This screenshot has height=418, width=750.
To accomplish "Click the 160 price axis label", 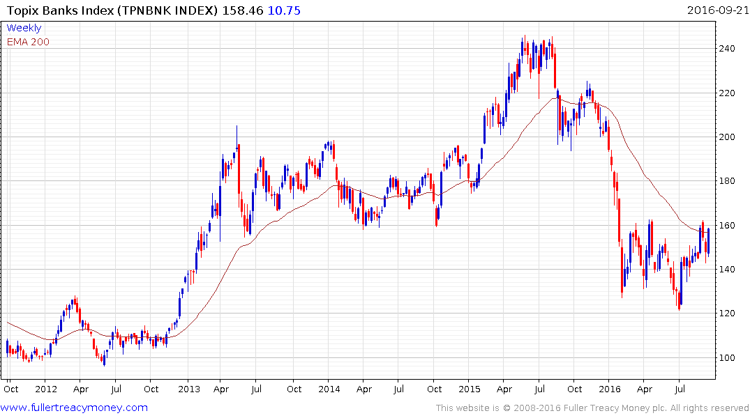I will tap(727, 225).
